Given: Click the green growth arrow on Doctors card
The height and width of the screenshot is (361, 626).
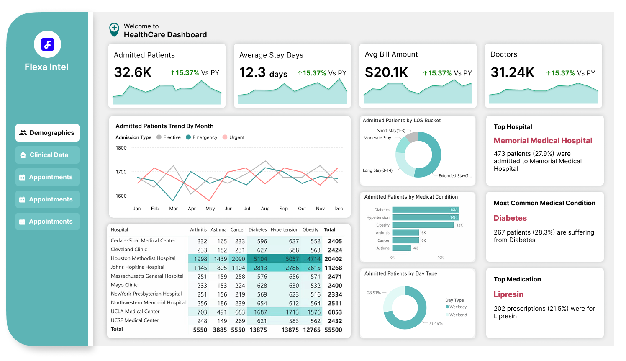Looking at the screenshot, I should click(x=548, y=72).
